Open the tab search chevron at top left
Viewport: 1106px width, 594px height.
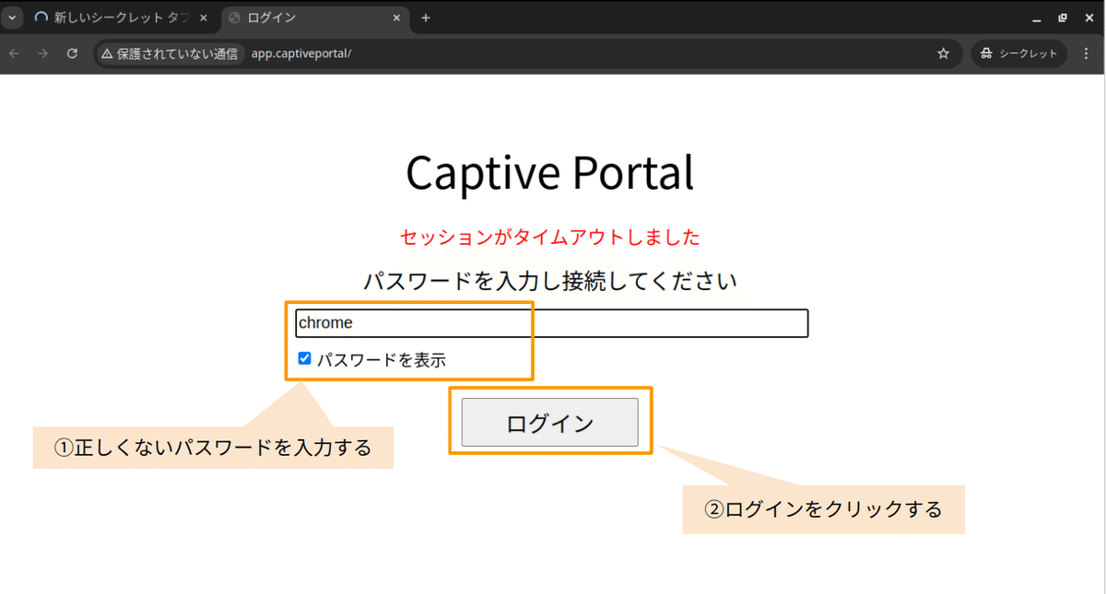(x=10, y=17)
